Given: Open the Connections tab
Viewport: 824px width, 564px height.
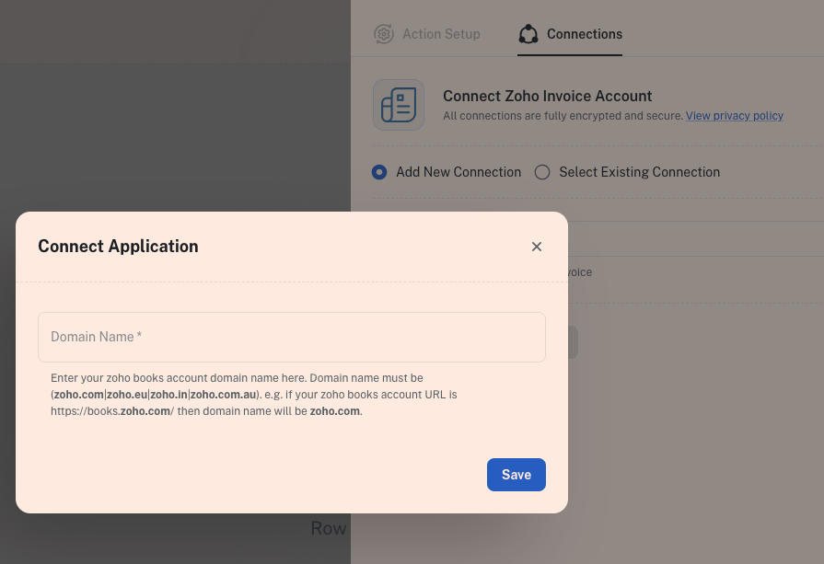Looking at the screenshot, I should (584, 34).
